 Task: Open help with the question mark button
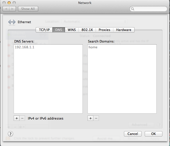pyautogui.click(x=11, y=134)
